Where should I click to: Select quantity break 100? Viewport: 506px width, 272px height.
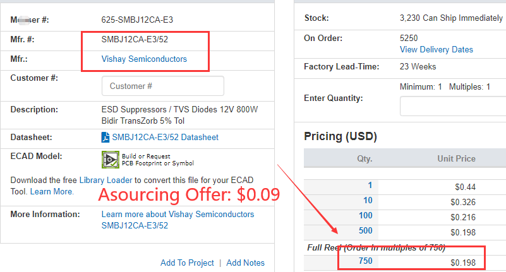tap(366, 216)
